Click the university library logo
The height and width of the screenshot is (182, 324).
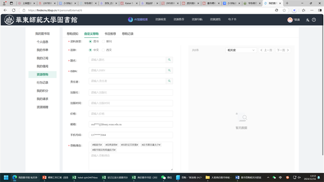point(41,20)
